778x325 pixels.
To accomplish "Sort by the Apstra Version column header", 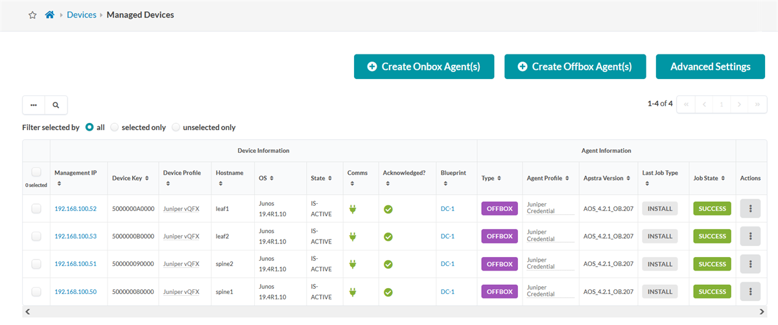I will [607, 178].
